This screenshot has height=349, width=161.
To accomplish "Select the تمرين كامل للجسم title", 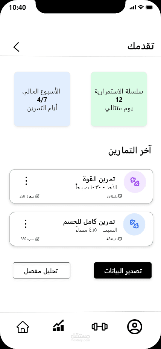I will pyautogui.click(x=89, y=222).
